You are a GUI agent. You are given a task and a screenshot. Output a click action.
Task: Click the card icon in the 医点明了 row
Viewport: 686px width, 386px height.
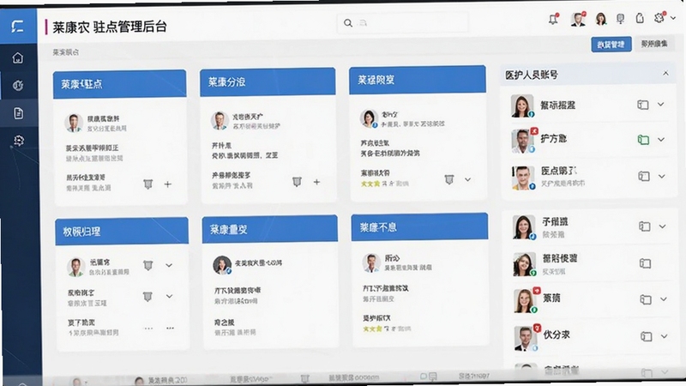point(644,176)
